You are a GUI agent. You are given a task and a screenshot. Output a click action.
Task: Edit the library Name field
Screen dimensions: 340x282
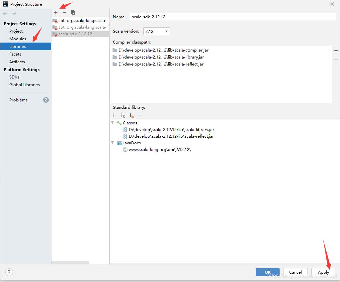pos(233,17)
